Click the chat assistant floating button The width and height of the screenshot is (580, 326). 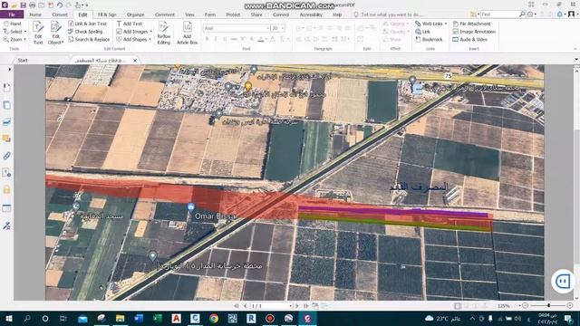coord(563,282)
